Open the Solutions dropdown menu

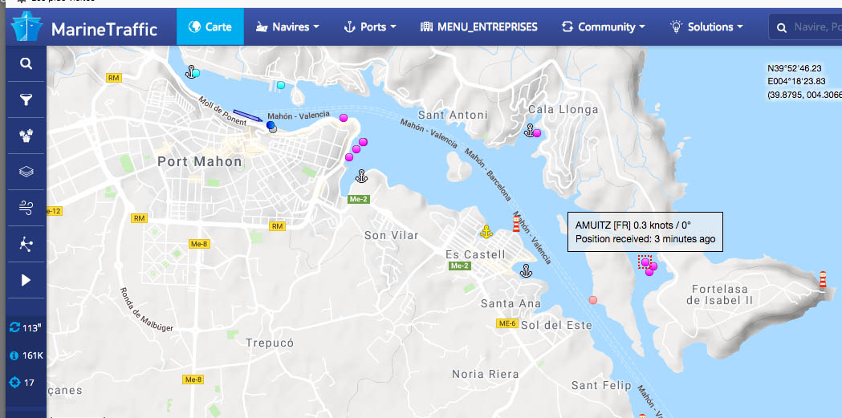click(706, 26)
